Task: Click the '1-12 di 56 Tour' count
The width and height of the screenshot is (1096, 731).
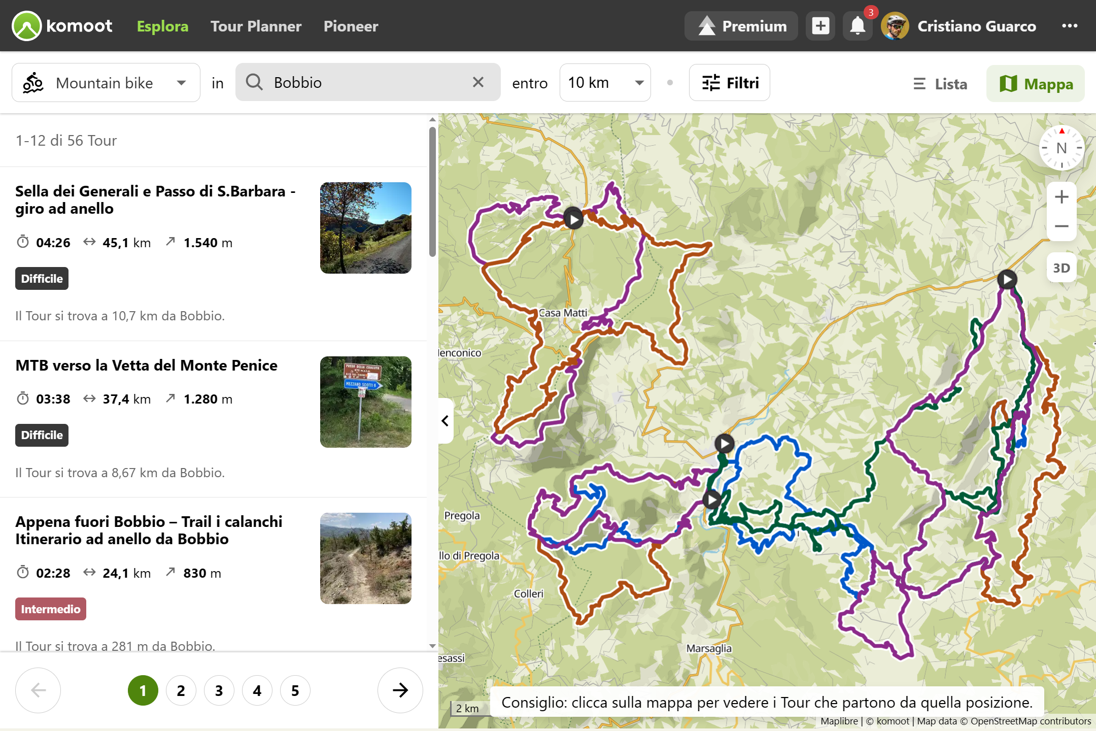Action: [66, 141]
